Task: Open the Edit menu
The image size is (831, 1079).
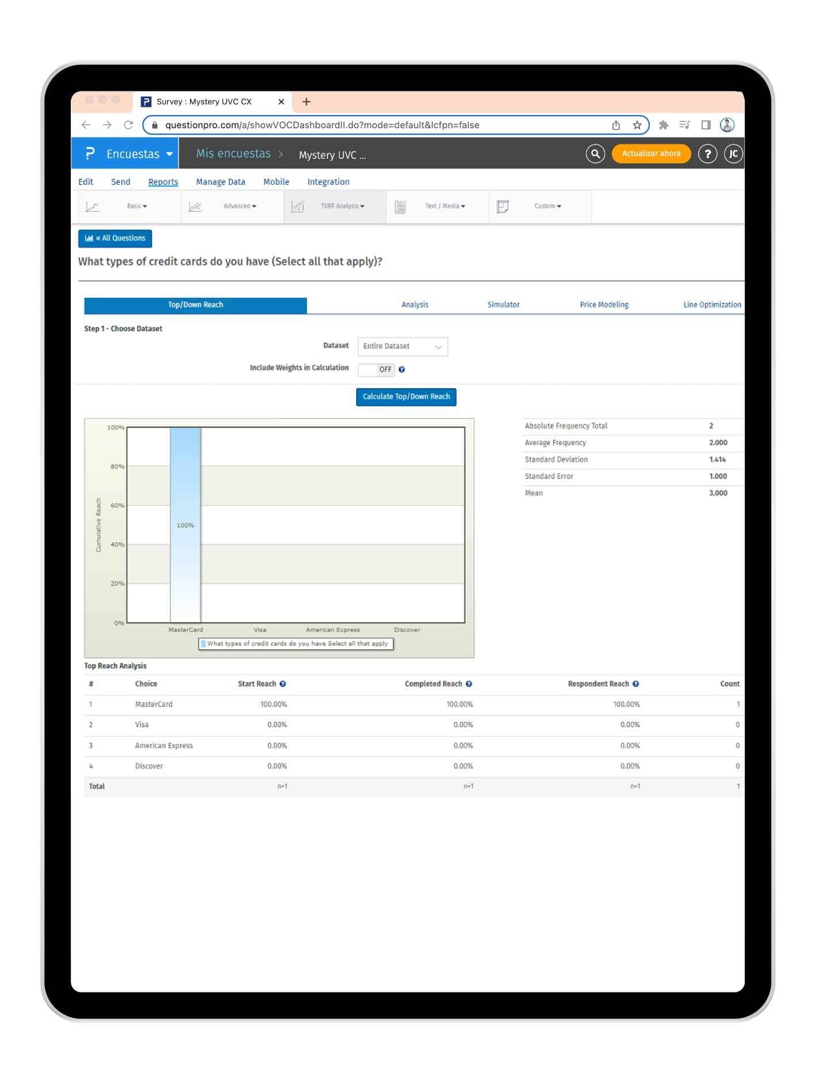Action: (x=86, y=182)
